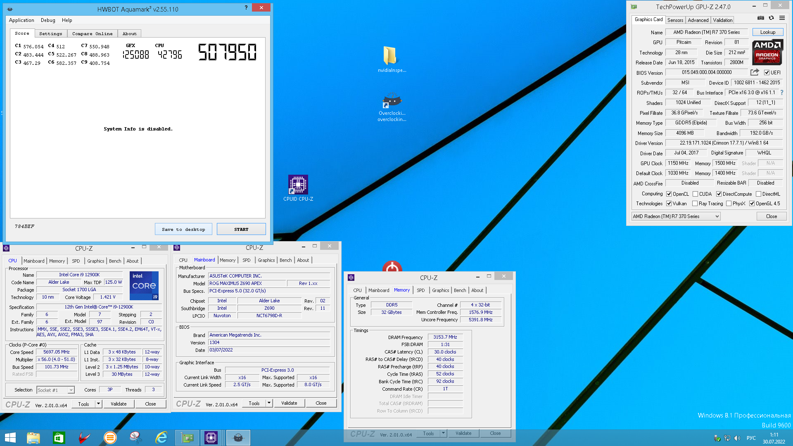Switch to GPU-Z taskbar button
Viewport: 793px width, 446px height.
(x=187, y=438)
